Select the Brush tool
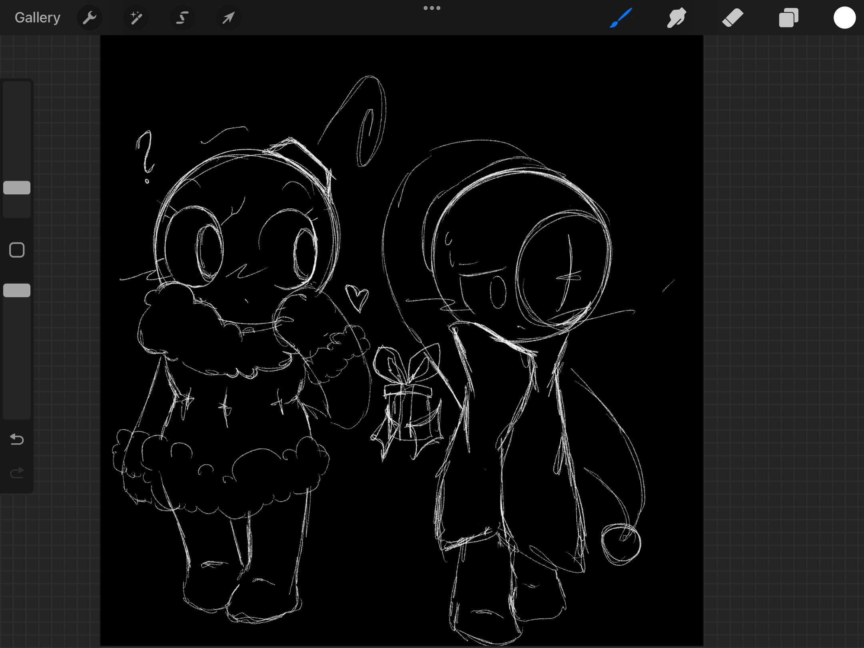This screenshot has height=648, width=864. (621, 18)
